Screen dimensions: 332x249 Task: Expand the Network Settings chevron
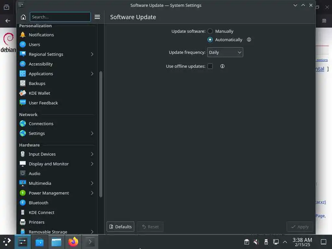[92, 133]
